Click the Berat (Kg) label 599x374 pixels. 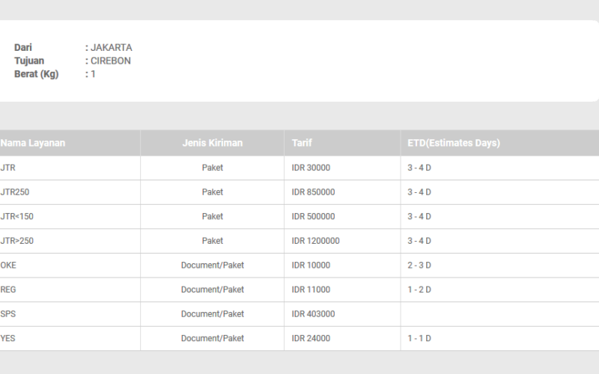click(x=36, y=74)
